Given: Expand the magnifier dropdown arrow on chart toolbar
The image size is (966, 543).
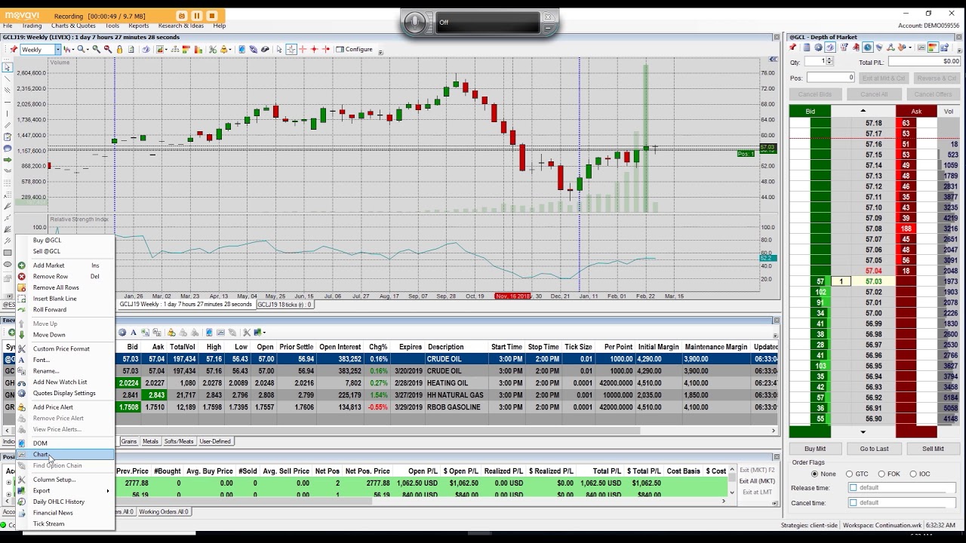Looking at the screenshot, I should (86, 50).
